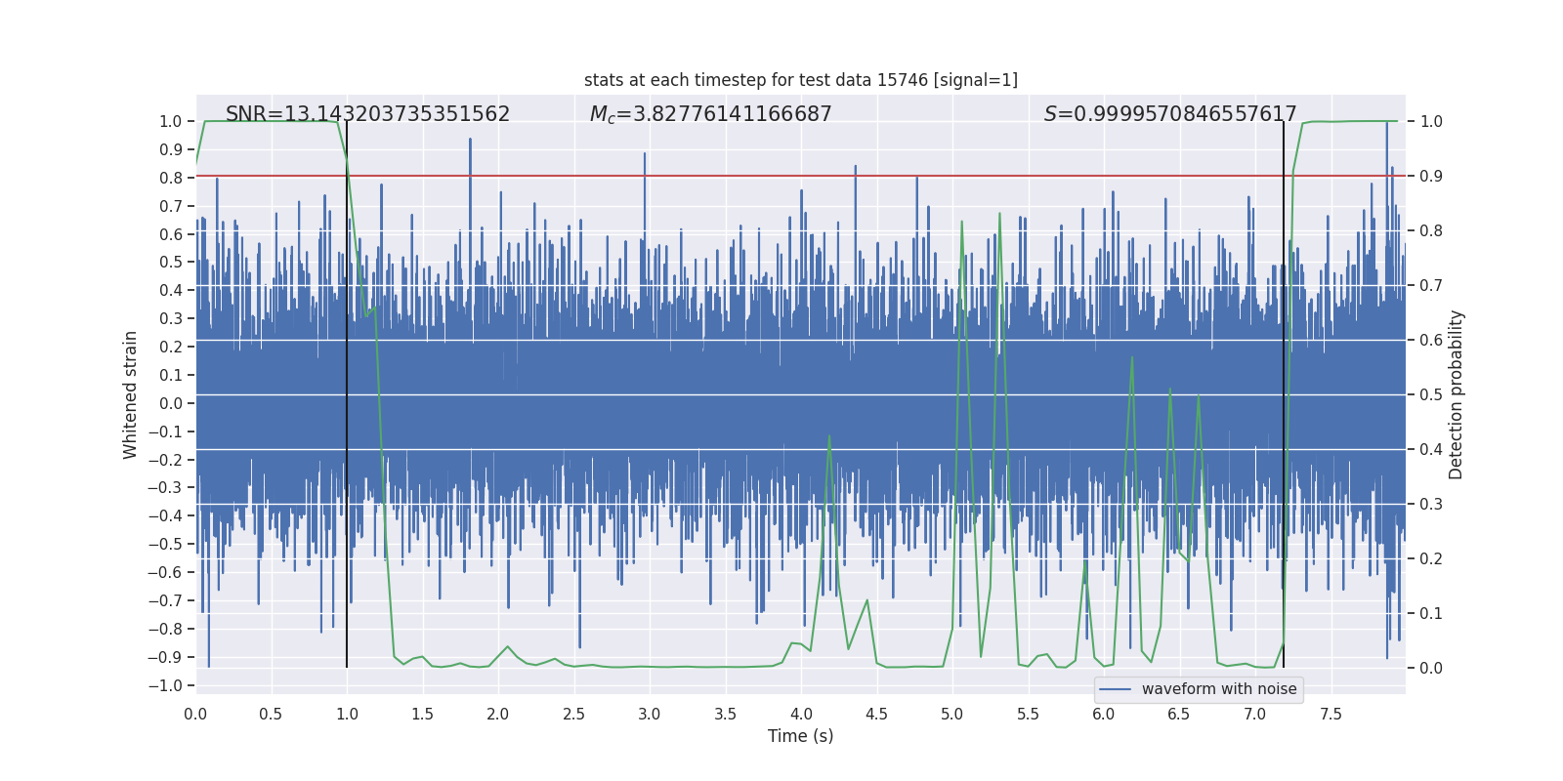
Task: Select the "waveform with noise" legend label
Action: click(x=1218, y=689)
